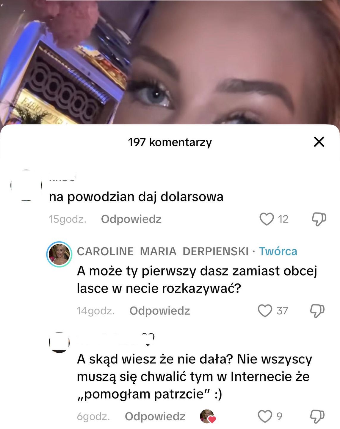Open CAROLINE MARIA DERPIENSKI username link
This screenshot has height=429, width=340.
(x=163, y=251)
